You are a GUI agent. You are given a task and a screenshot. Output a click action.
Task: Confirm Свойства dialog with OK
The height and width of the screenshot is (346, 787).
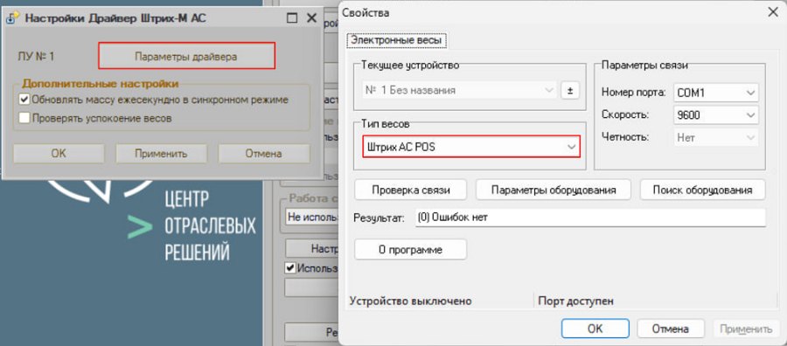click(595, 329)
